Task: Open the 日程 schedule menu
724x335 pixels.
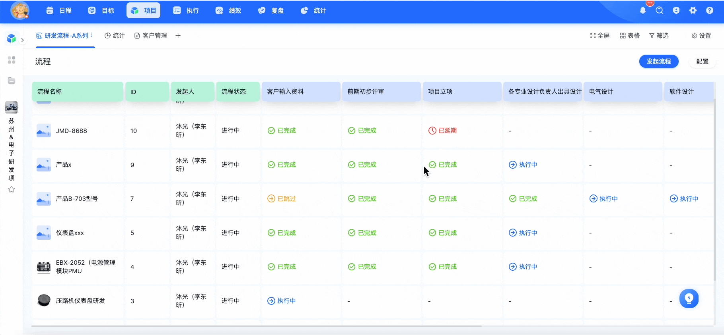Action: pos(59,11)
